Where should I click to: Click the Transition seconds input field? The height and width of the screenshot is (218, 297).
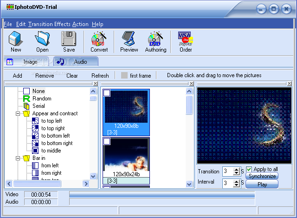pyautogui.click(x=228, y=172)
